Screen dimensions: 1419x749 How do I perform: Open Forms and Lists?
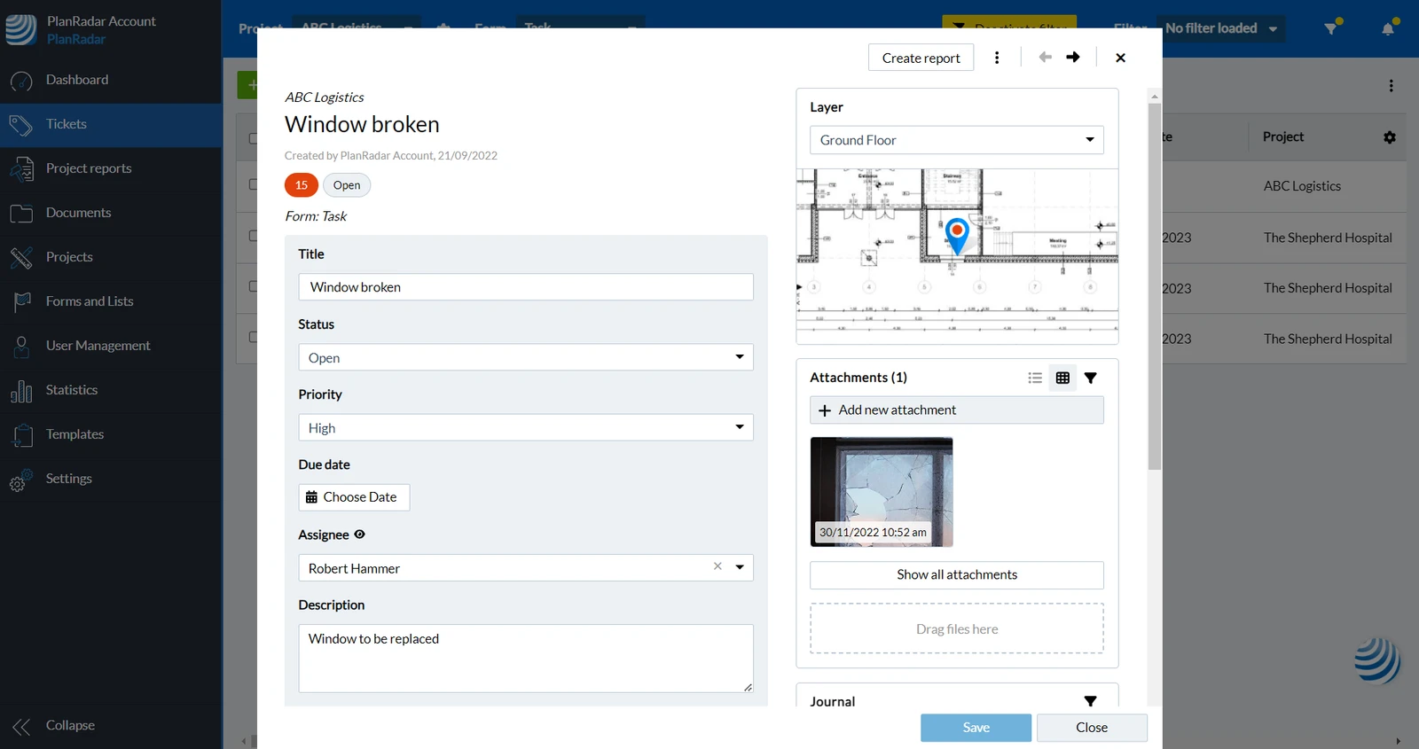[x=111, y=301]
